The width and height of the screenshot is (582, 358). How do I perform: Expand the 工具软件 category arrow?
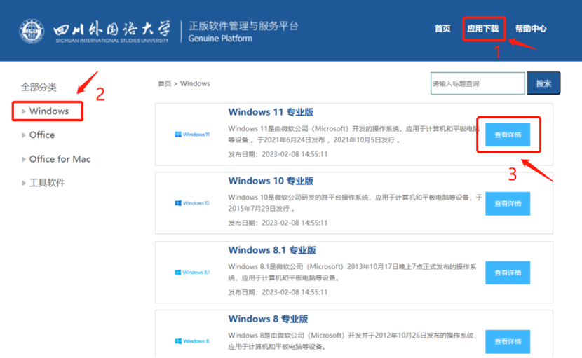[24, 183]
